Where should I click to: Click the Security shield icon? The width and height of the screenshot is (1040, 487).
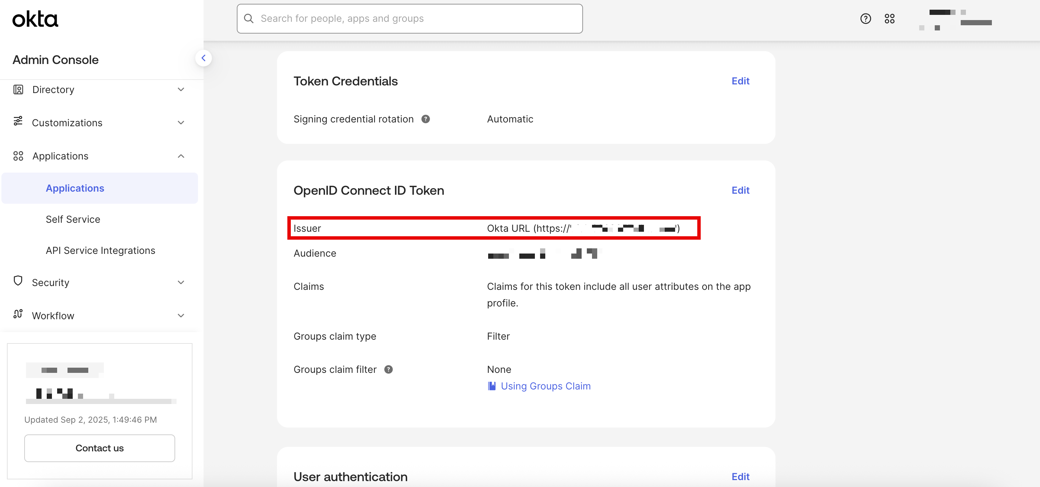(18, 281)
